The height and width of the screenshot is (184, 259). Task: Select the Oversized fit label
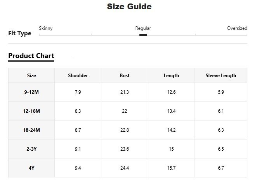[237, 28]
